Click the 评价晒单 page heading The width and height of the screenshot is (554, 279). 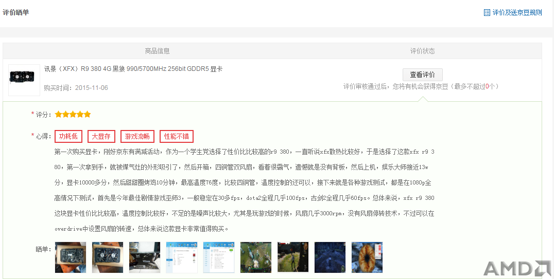point(16,12)
